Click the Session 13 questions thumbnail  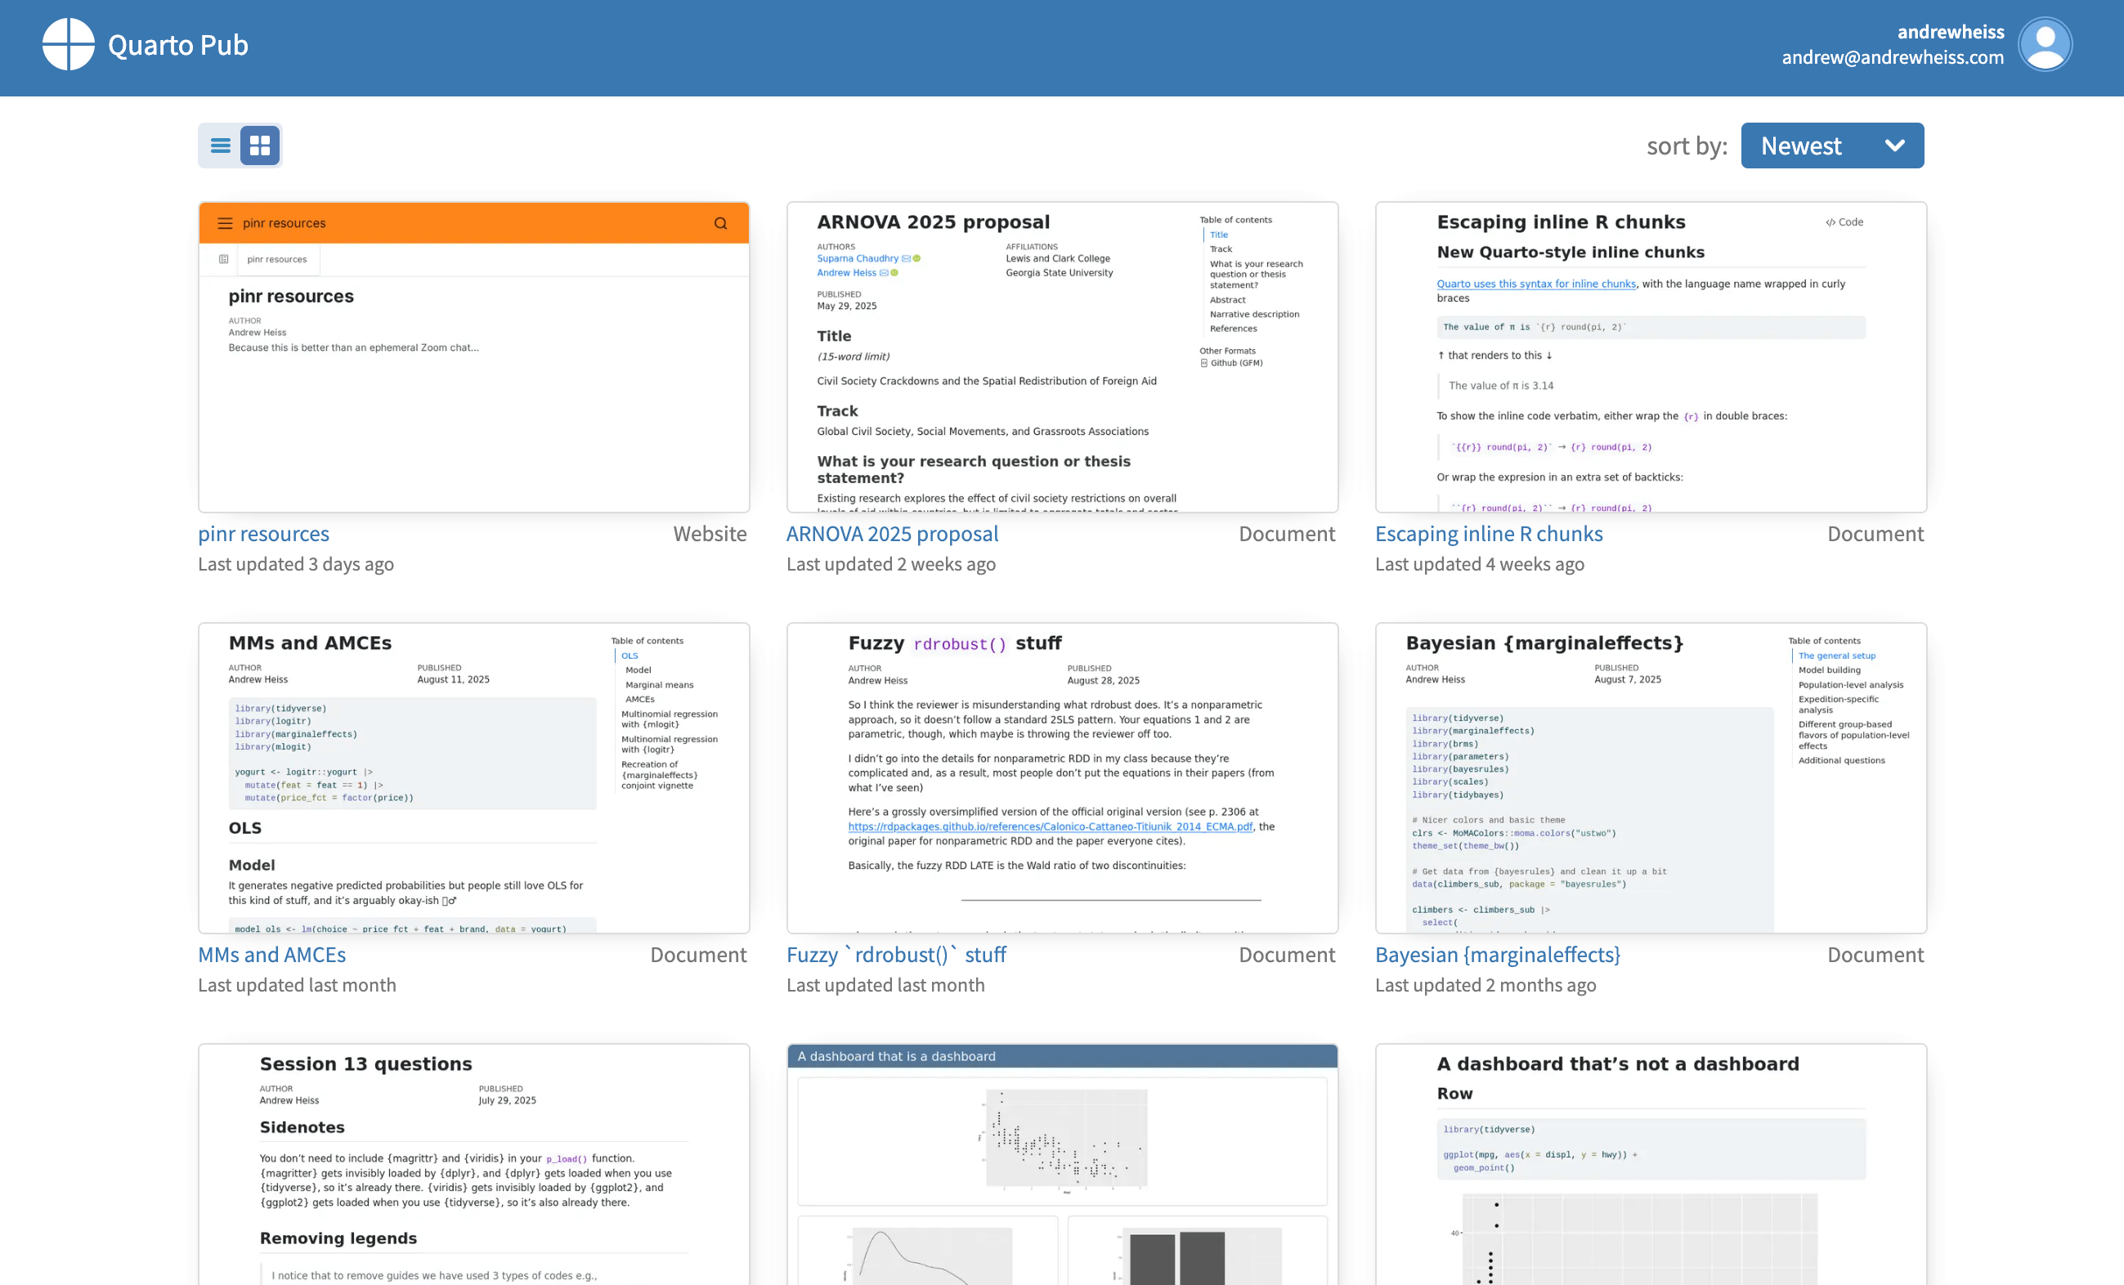pyautogui.click(x=473, y=1163)
